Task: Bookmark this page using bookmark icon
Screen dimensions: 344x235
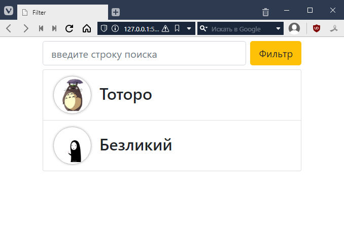Action: pos(177,28)
